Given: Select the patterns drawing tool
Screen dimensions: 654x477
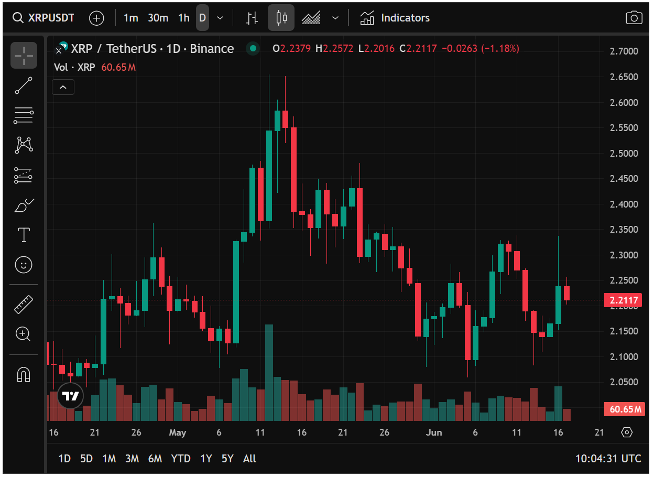Looking at the screenshot, I should [x=24, y=145].
